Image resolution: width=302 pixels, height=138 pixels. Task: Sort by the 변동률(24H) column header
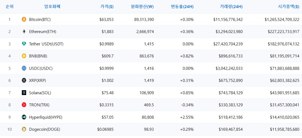click(x=182, y=6)
